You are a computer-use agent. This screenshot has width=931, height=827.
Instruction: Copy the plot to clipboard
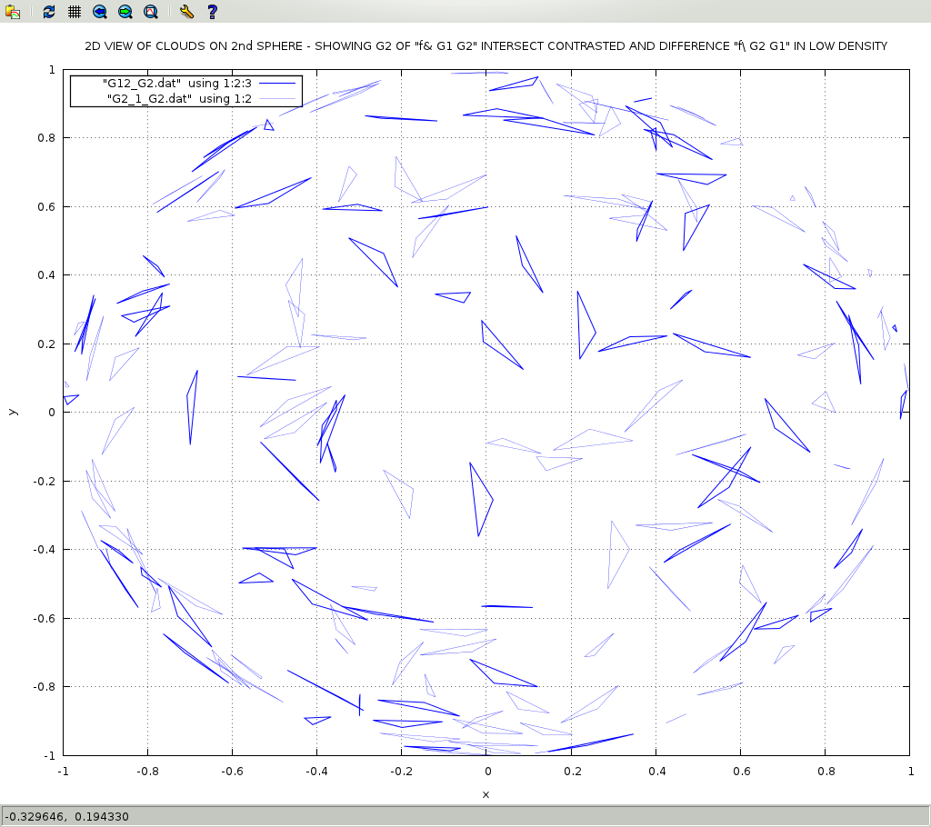tap(13, 12)
